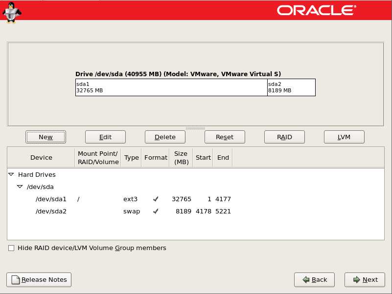Click the end value 4177

pyautogui.click(x=223, y=199)
